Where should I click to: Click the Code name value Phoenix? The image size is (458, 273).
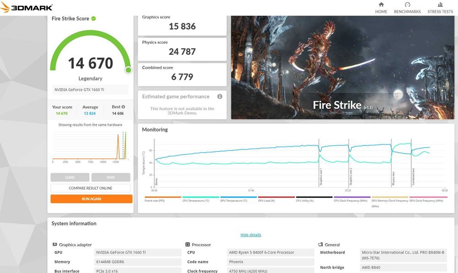tap(271, 262)
